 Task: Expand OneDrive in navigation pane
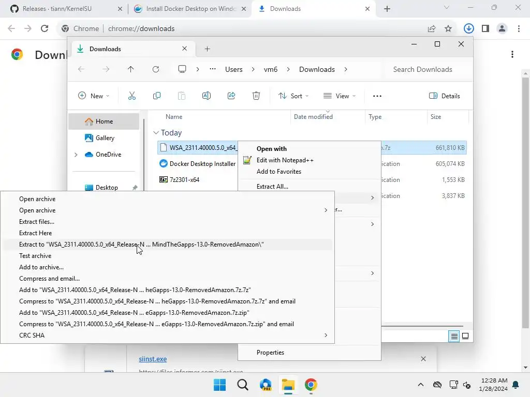click(x=76, y=155)
